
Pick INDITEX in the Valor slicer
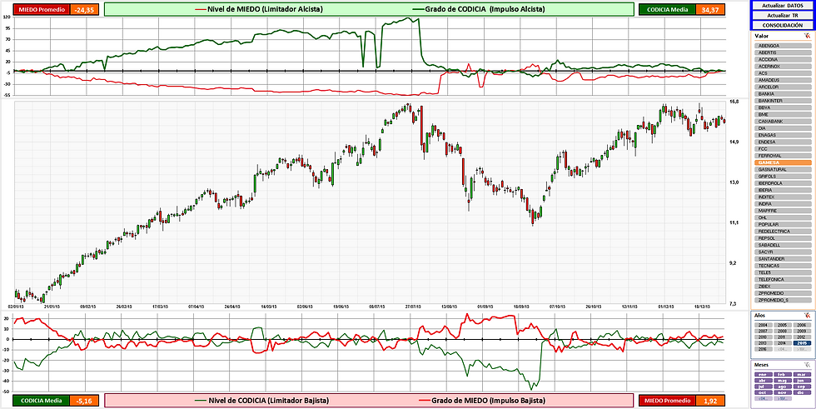783,197
